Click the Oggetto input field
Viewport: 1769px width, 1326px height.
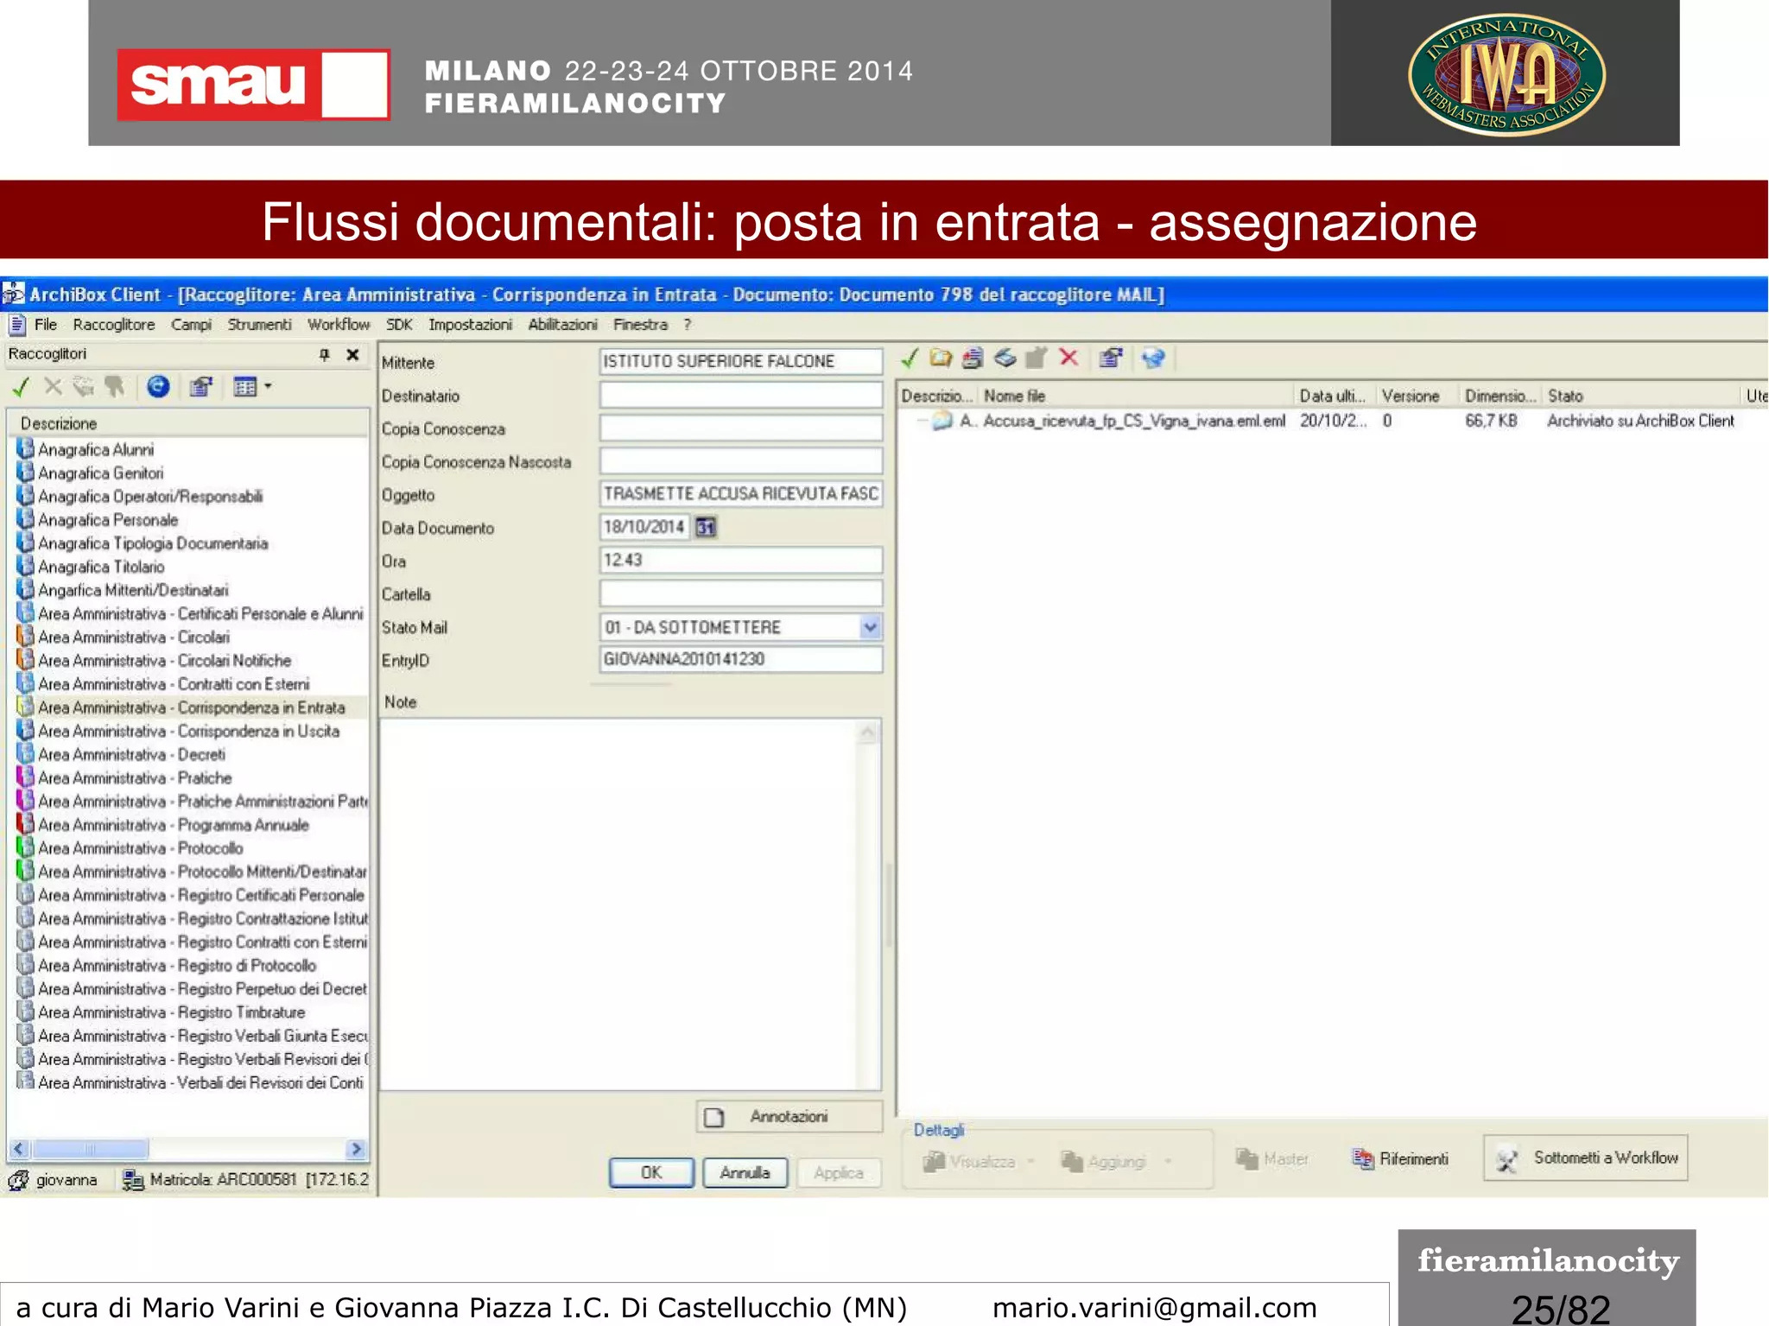pyautogui.click(x=740, y=493)
